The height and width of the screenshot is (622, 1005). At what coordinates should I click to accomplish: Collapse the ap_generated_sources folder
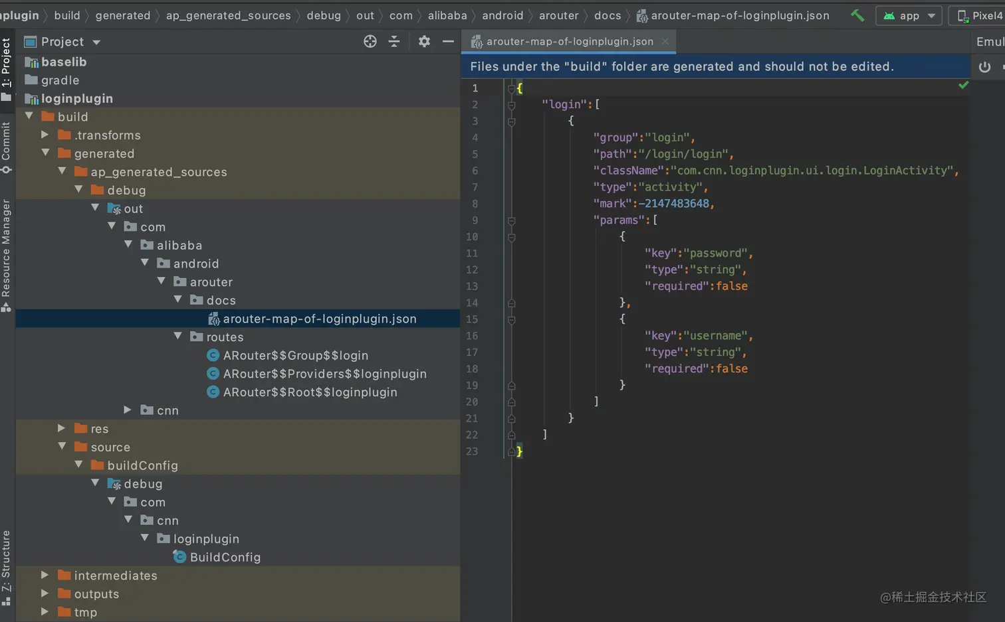(x=62, y=171)
